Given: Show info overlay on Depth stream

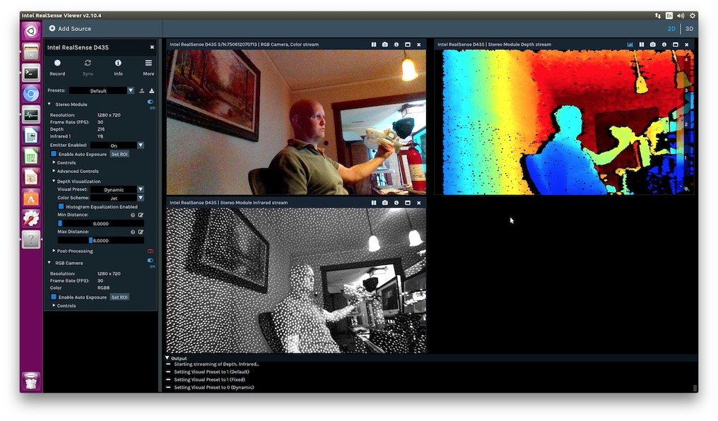Looking at the screenshot, I should pyautogui.click(x=664, y=45).
